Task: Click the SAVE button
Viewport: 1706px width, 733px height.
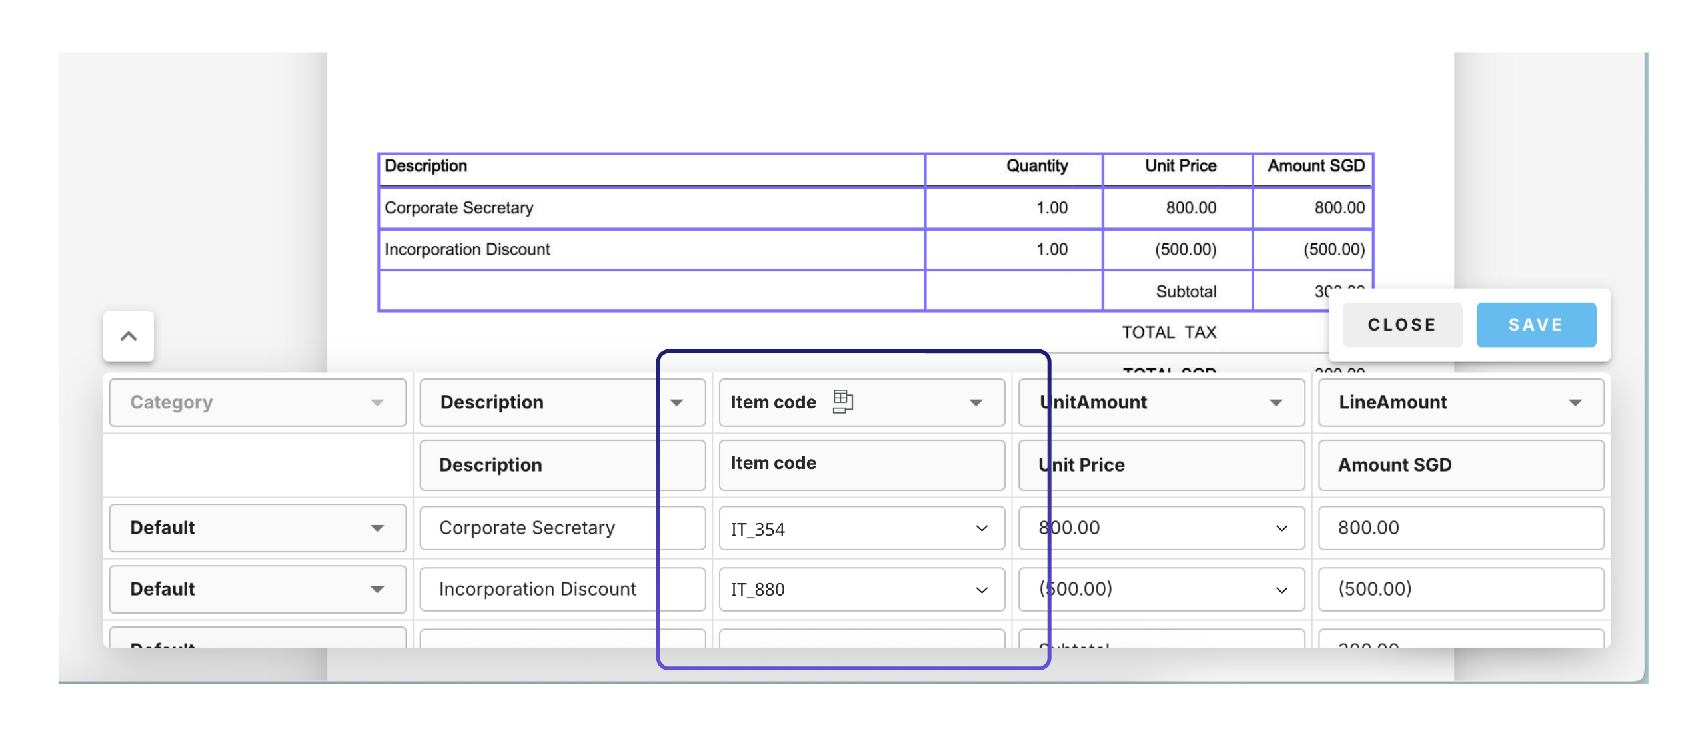Action: (1535, 325)
